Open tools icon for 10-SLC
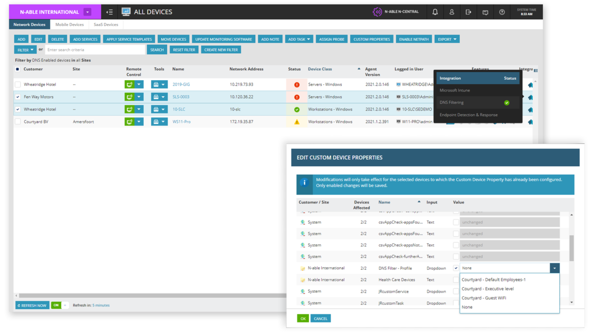The width and height of the screenshot is (597, 336). click(x=156, y=110)
